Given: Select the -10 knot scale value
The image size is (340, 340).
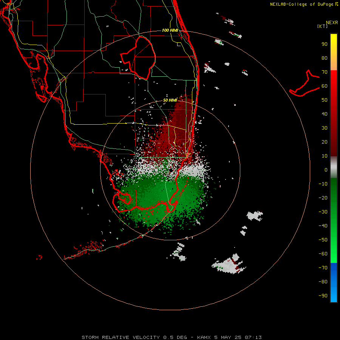Looking at the screenshot, I should (323, 184).
